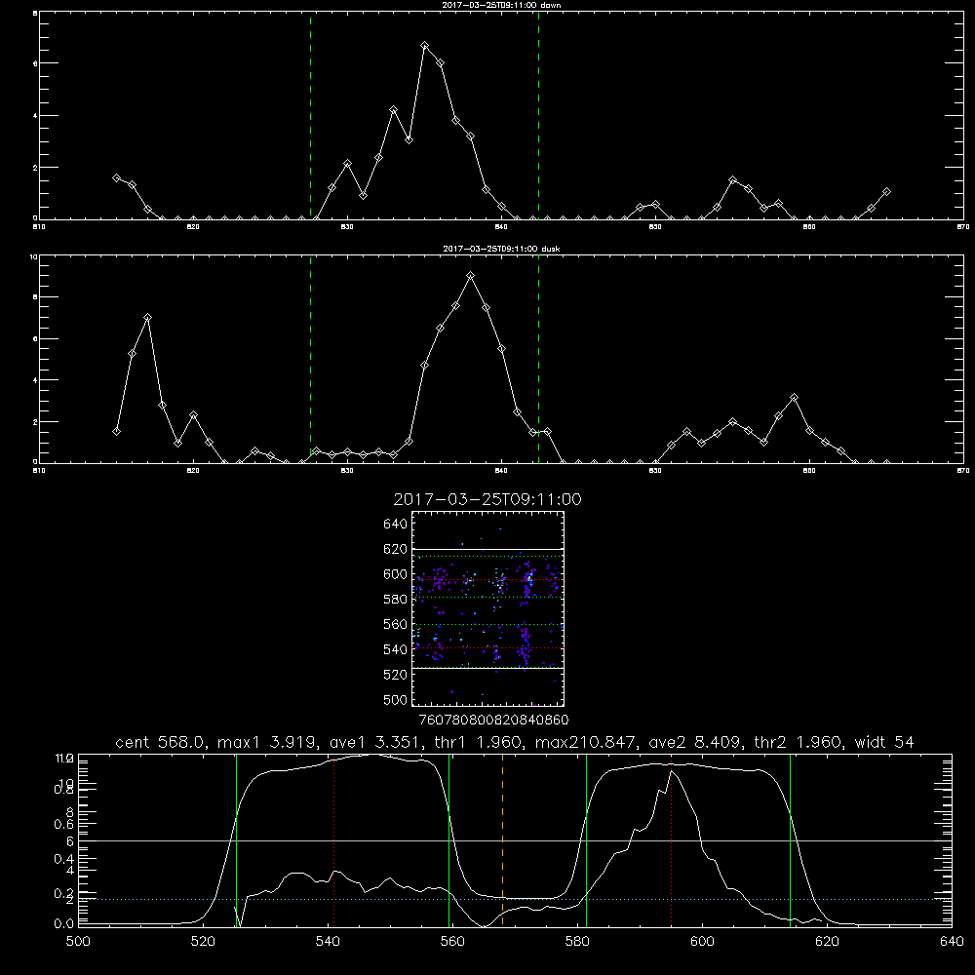The image size is (975, 975).
Task: Click the left green dashed line in dawn plot
Action: tap(310, 116)
